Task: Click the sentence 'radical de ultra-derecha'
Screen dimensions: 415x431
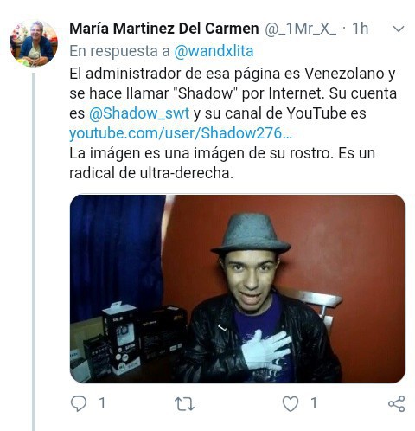Action: click(x=150, y=173)
